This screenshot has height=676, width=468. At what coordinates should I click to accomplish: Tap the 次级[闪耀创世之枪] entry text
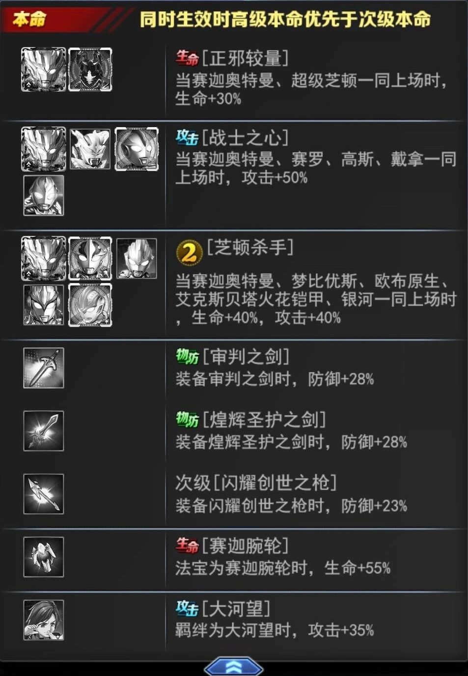[256, 483]
